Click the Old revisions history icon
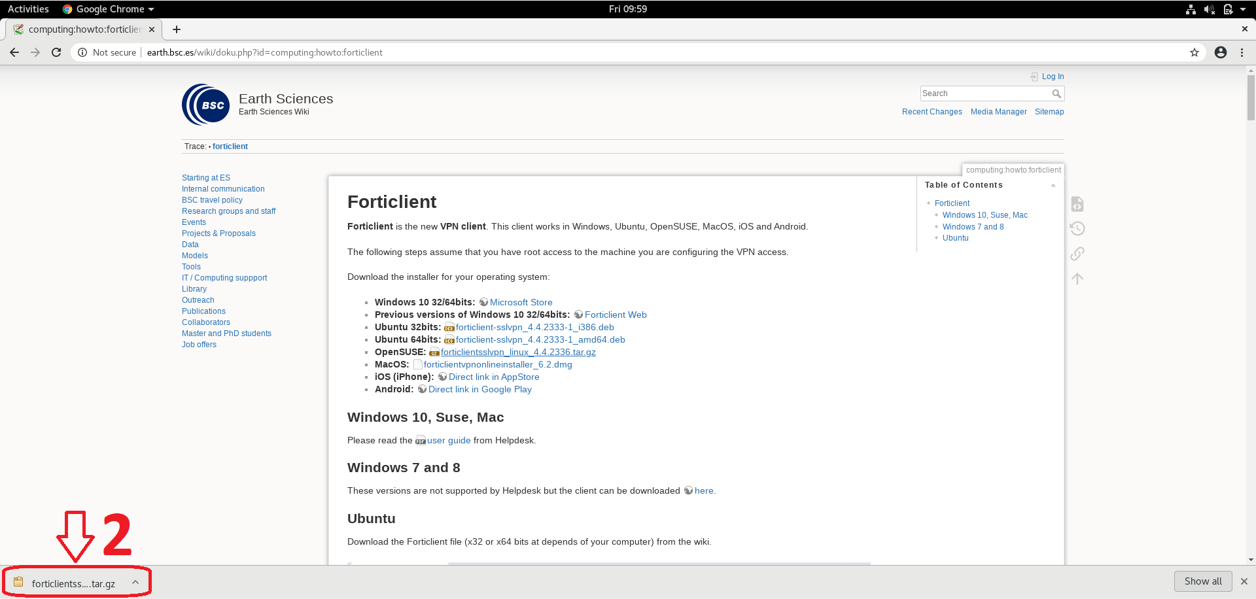1256x599 pixels. point(1077,229)
